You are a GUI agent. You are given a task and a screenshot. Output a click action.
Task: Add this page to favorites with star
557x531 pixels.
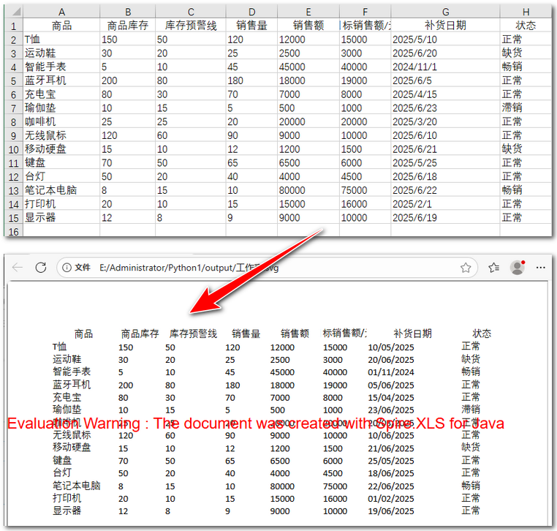click(x=466, y=268)
